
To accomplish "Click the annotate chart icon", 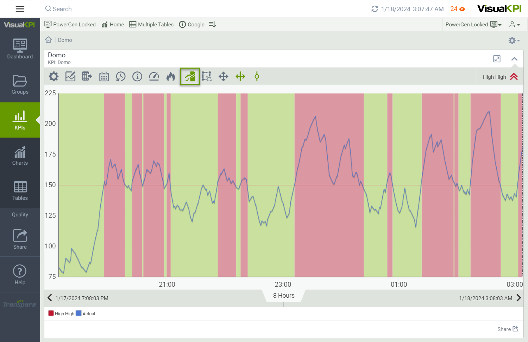I will (70, 76).
